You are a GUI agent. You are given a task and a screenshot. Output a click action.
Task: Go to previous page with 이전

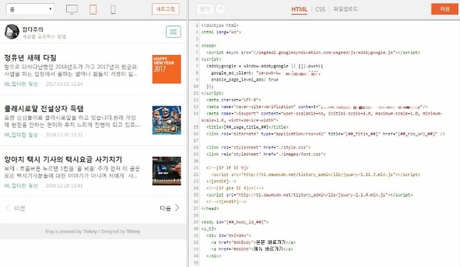click(15, 208)
